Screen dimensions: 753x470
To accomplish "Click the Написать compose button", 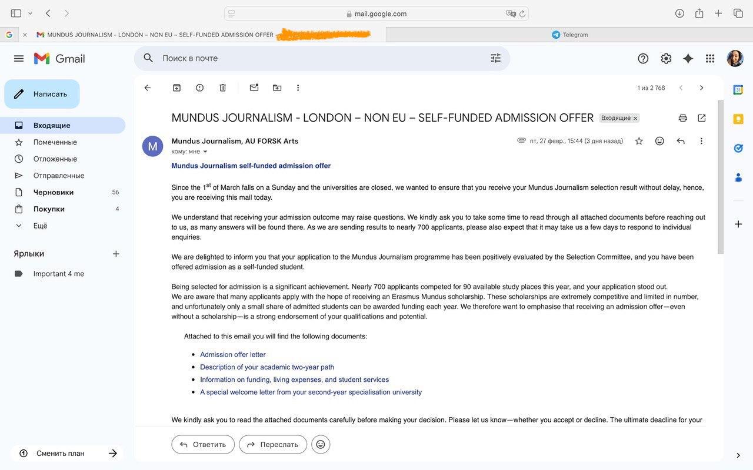I will (42, 94).
